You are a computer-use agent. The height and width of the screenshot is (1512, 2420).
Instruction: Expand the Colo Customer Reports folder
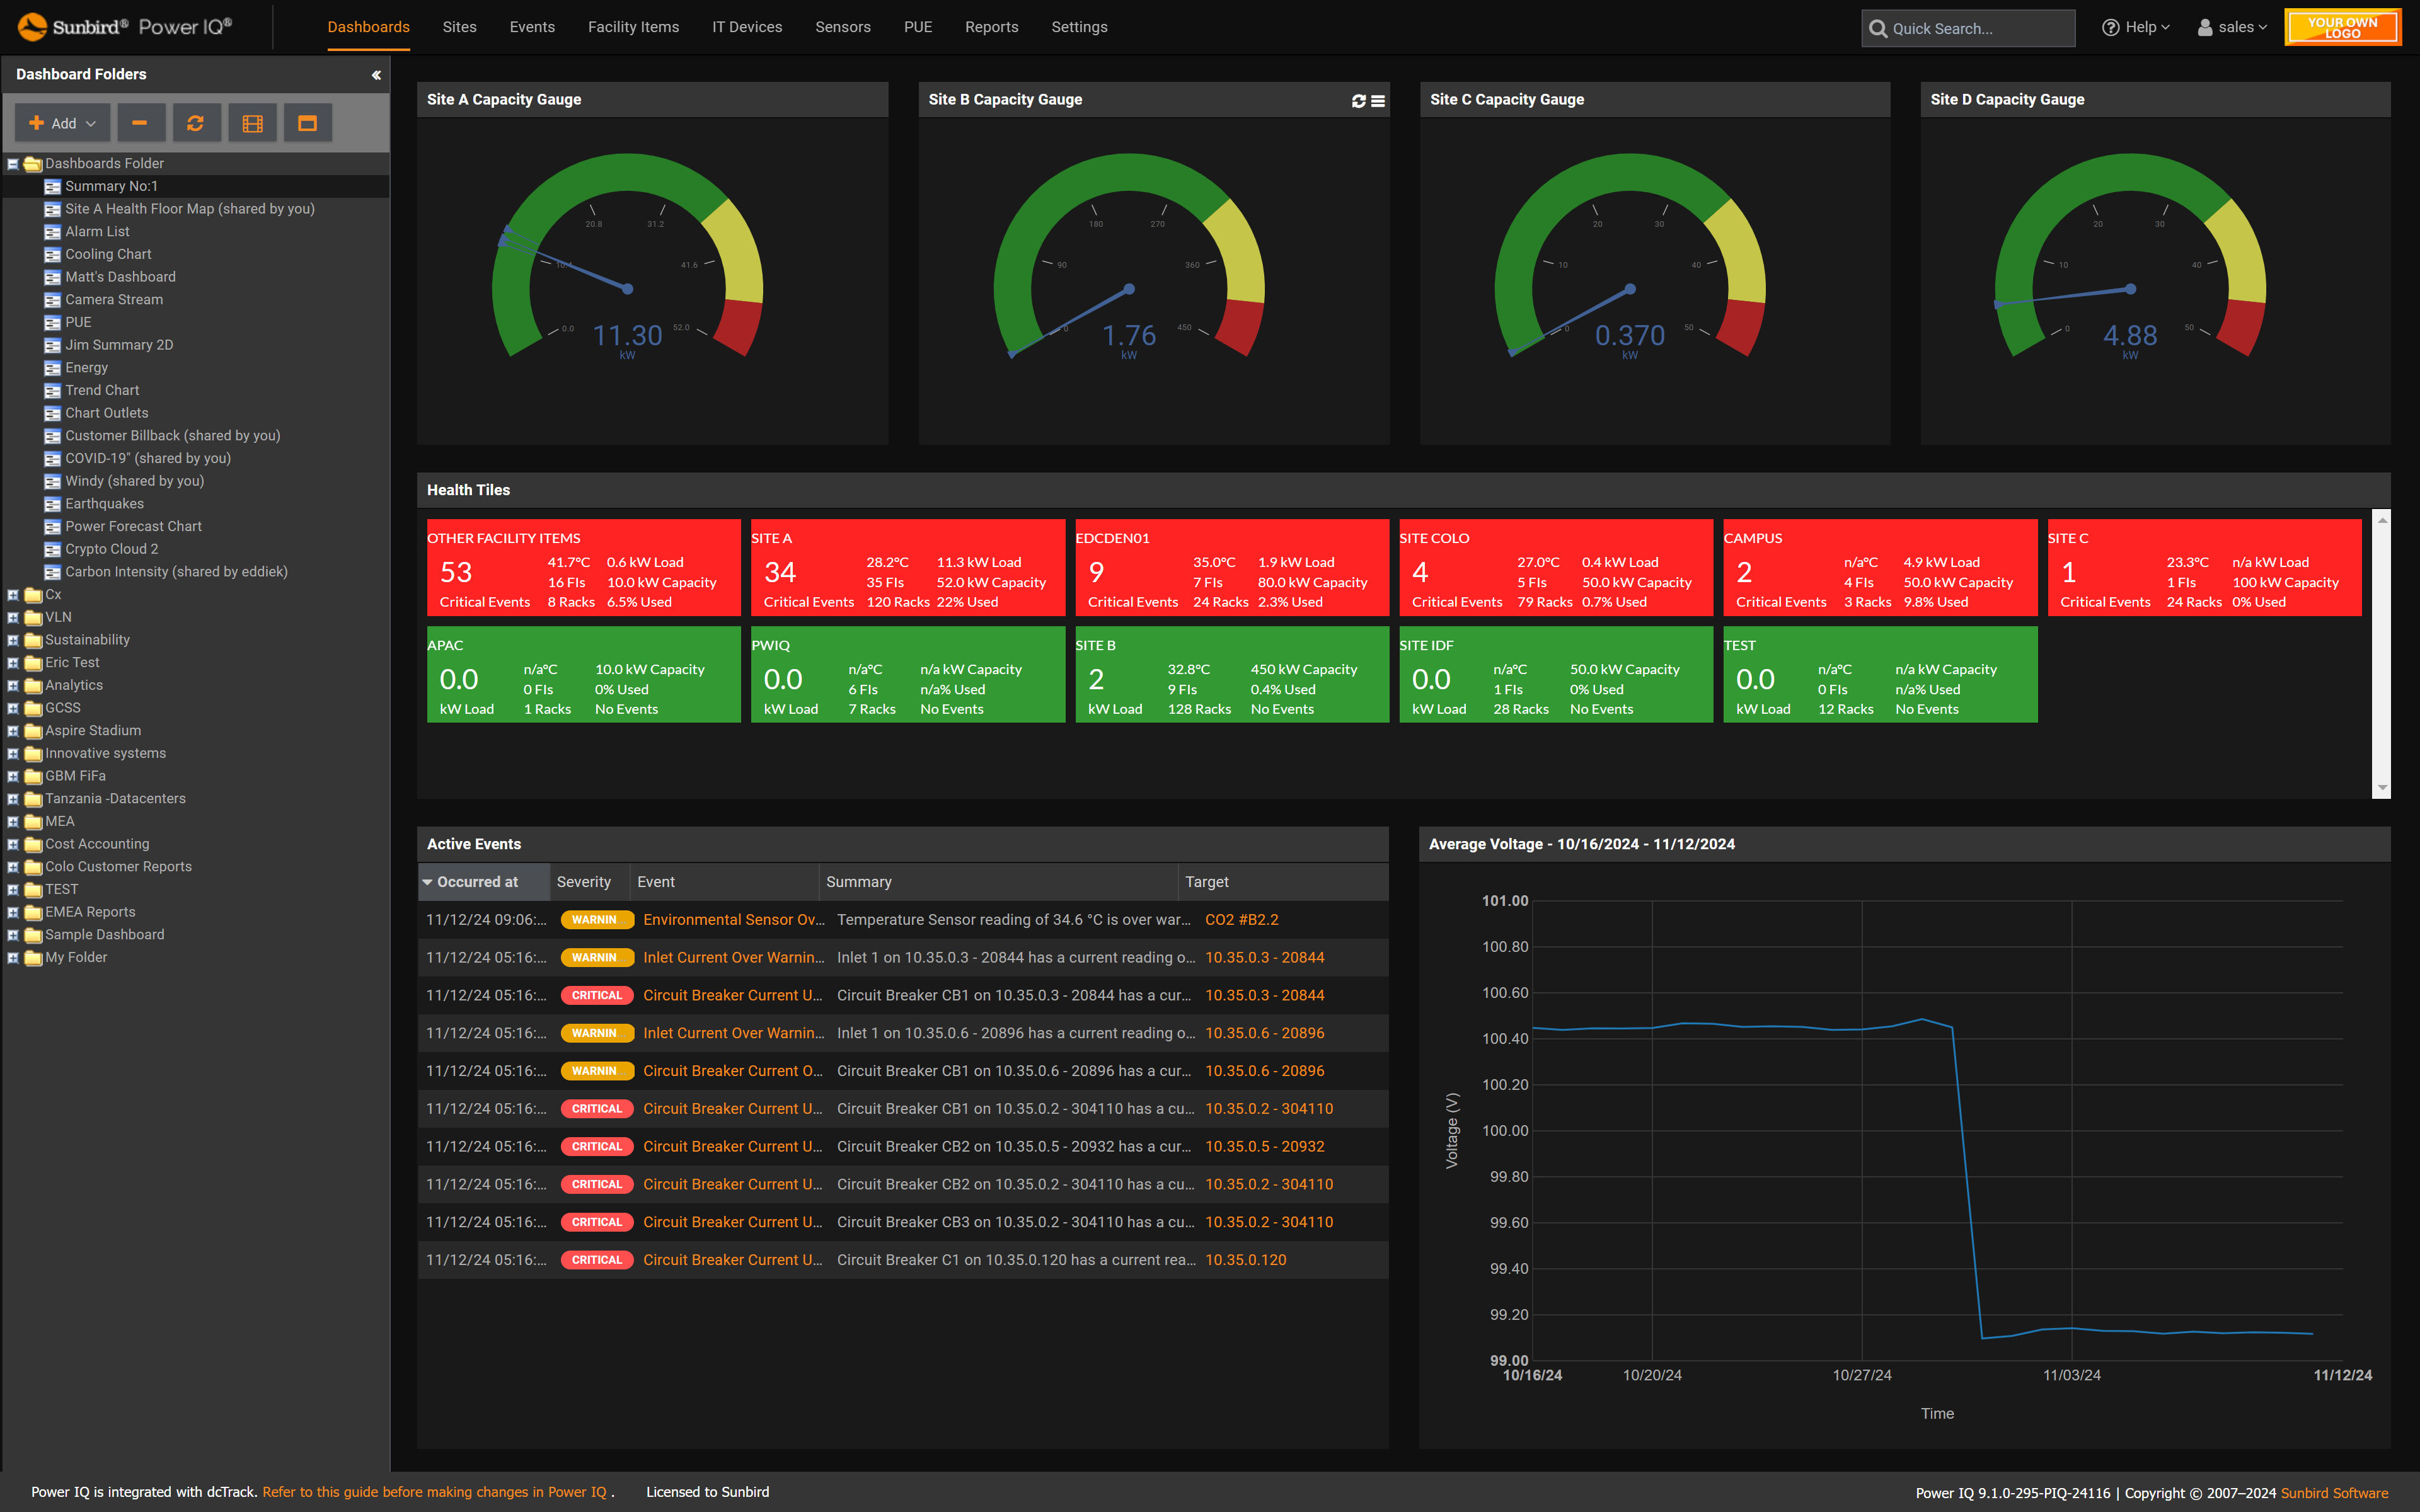[x=13, y=867]
